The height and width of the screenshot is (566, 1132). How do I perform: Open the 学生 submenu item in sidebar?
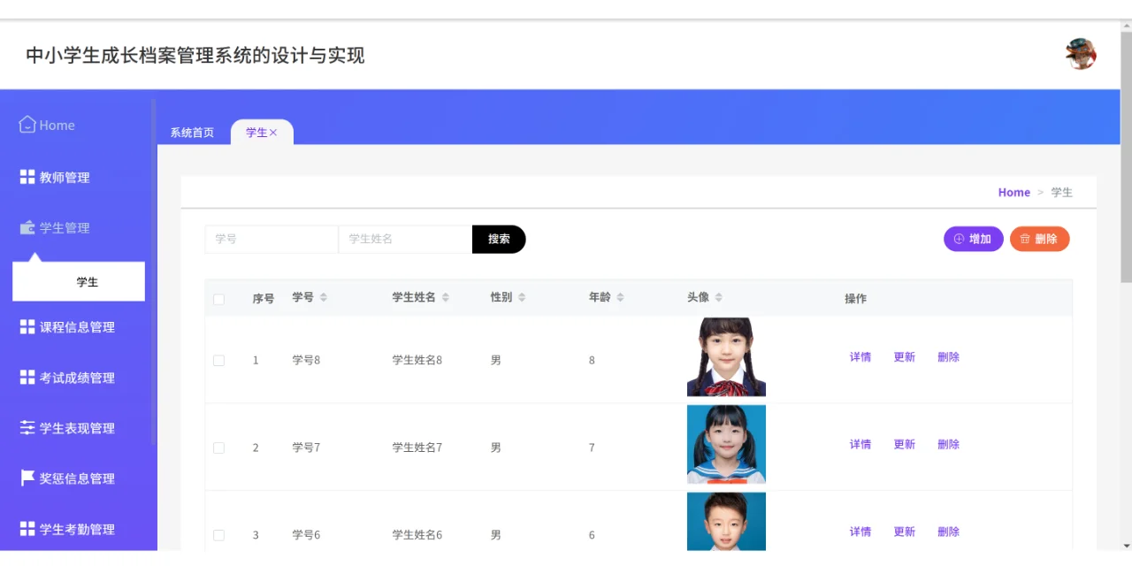point(79,281)
